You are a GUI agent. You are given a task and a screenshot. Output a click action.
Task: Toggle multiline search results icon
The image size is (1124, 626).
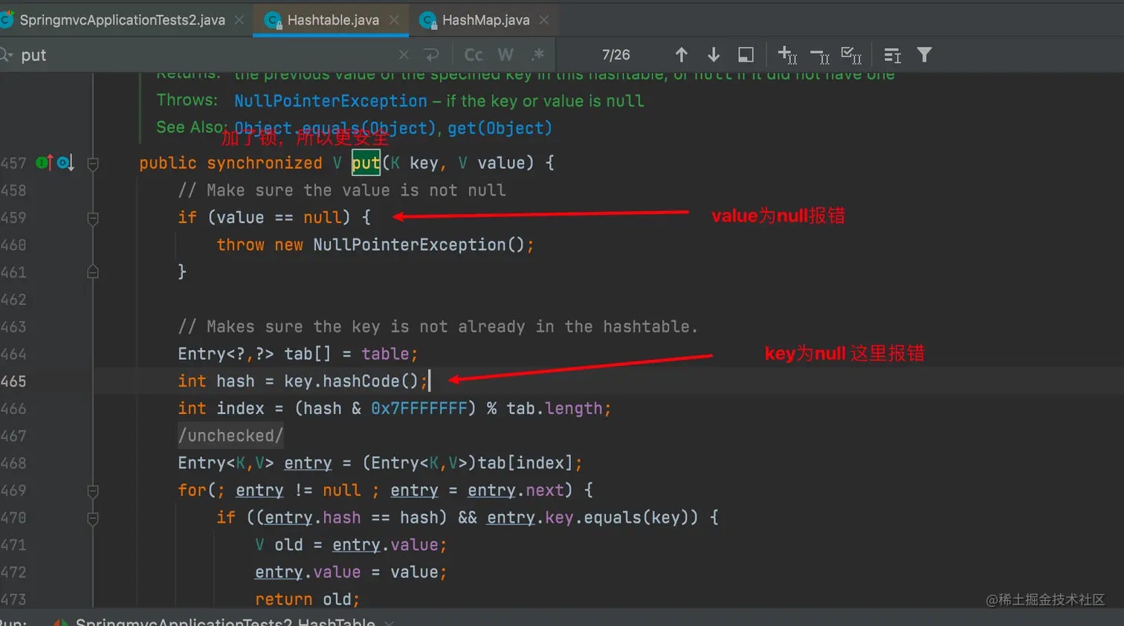coord(893,55)
